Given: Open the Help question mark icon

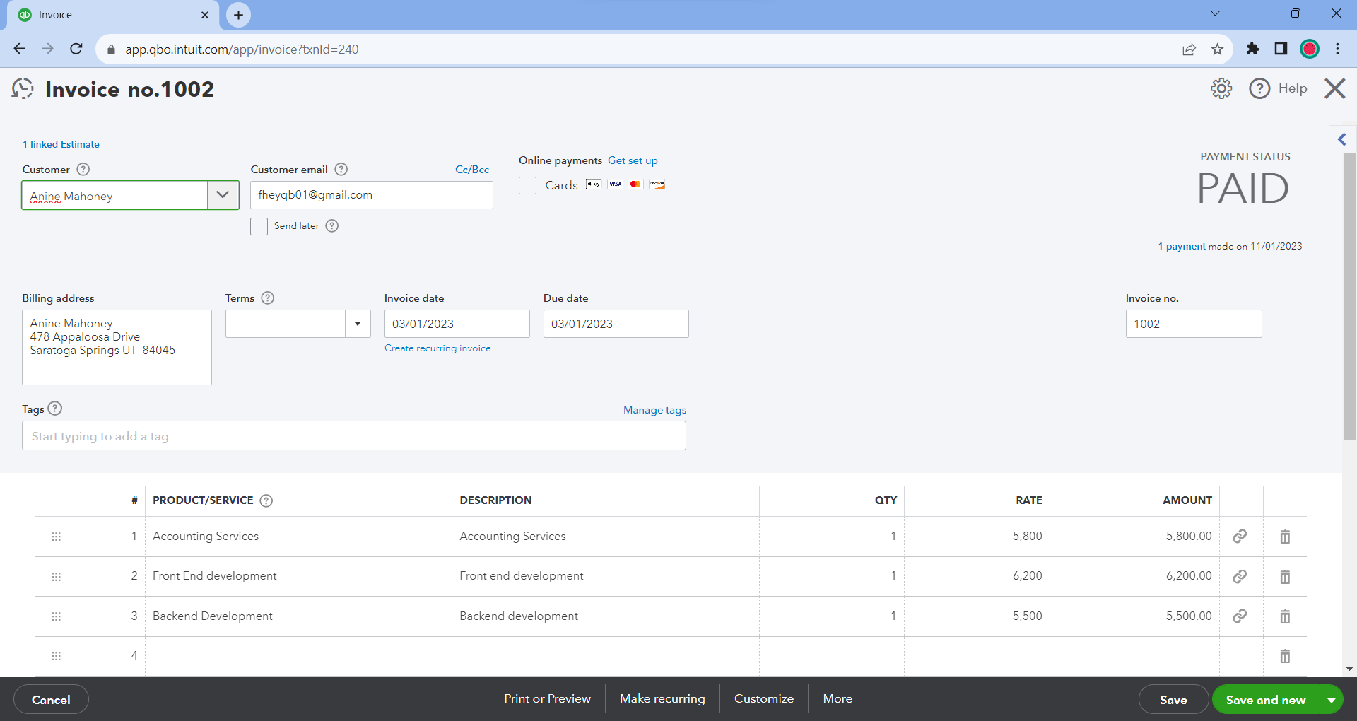Looking at the screenshot, I should (1259, 88).
